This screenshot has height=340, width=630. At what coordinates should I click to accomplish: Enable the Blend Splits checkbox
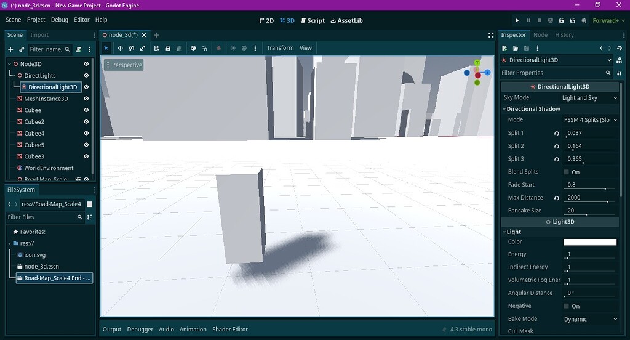(x=566, y=172)
